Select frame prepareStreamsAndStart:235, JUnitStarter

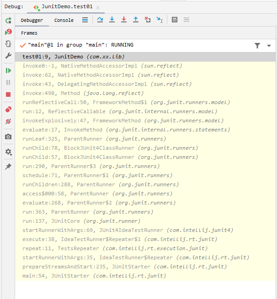(x=145, y=267)
